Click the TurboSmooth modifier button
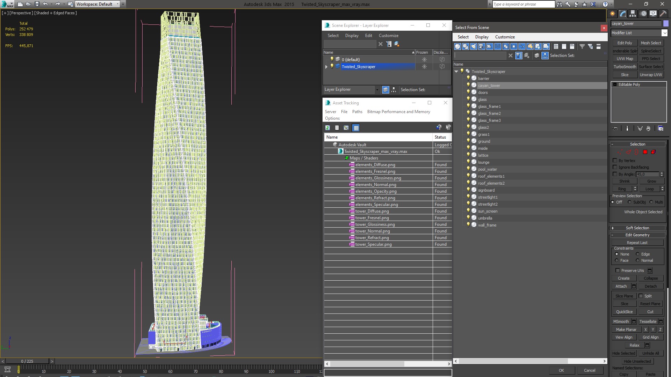Image resolution: width=671 pixels, height=377 pixels. pyautogui.click(x=625, y=67)
